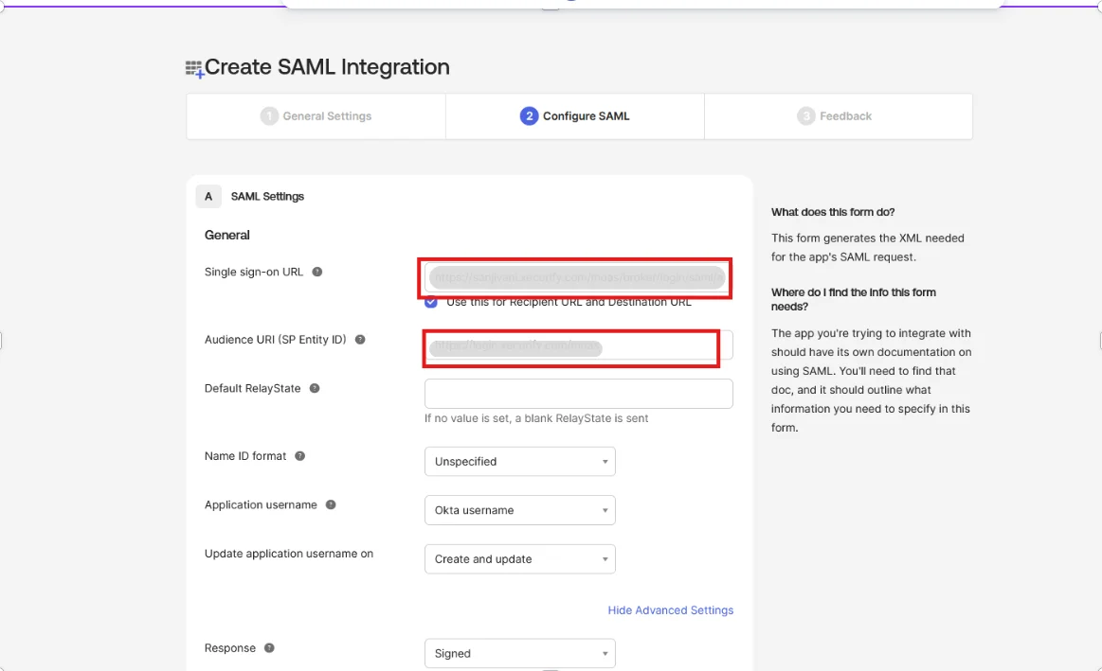Expand the Update application username on dropdown
This screenshot has height=671, width=1102.
pos(519,558)
